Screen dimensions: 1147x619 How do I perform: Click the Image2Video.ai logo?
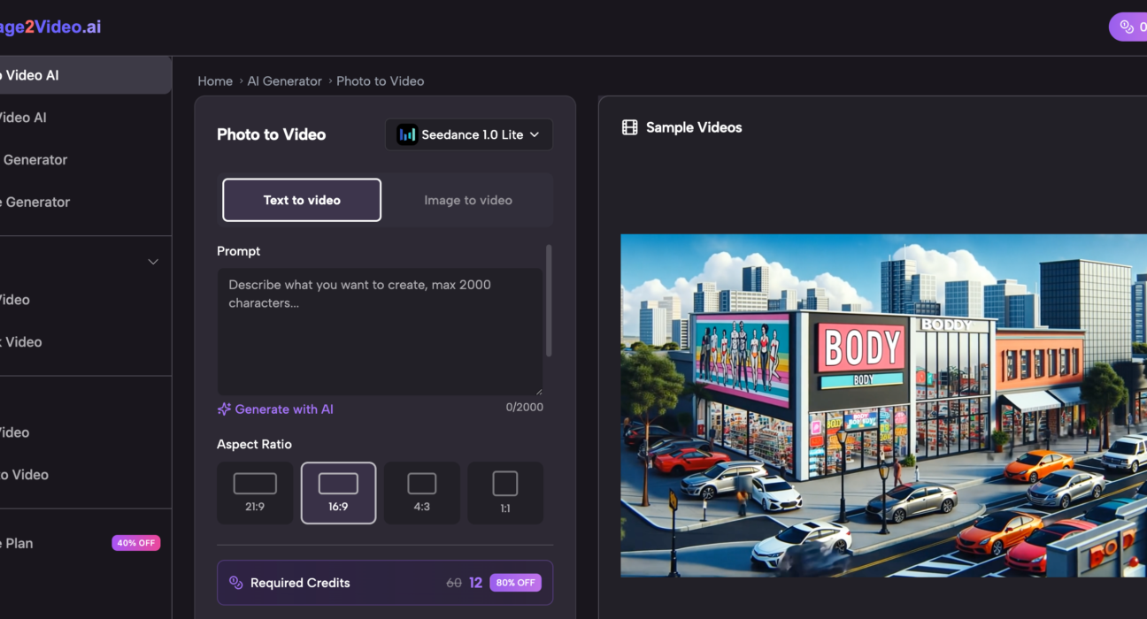click(50, 26)
